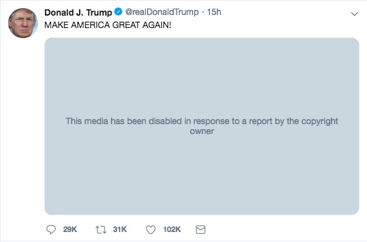The width and height of the screenshot is (367, 242).
Task: Like the tweet with the heart icon
Action: (151, 230)
